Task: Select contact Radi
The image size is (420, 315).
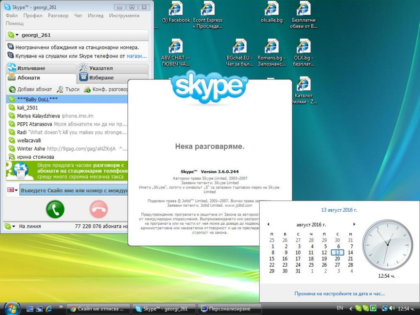Action: [67, 132]
